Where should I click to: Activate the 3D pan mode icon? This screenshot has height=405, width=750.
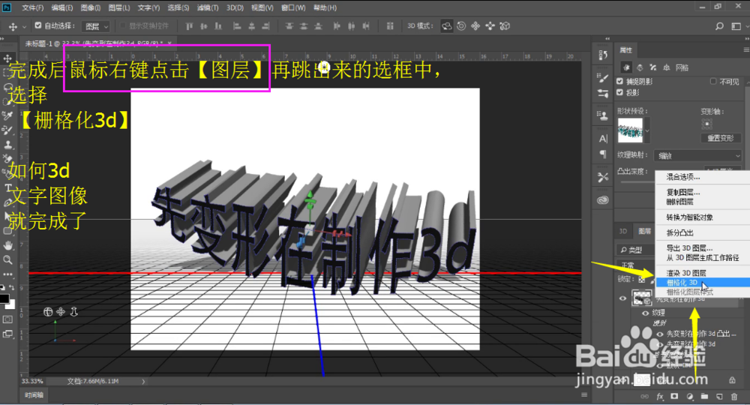point(475,26)
